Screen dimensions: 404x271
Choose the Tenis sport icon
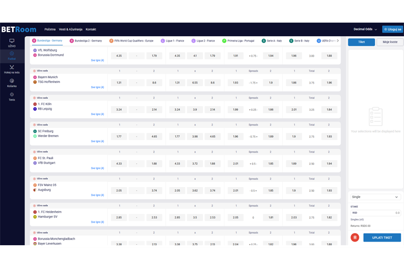point(12,97)
